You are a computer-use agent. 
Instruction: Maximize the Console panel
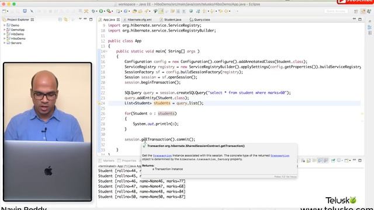tap(360, 160)
